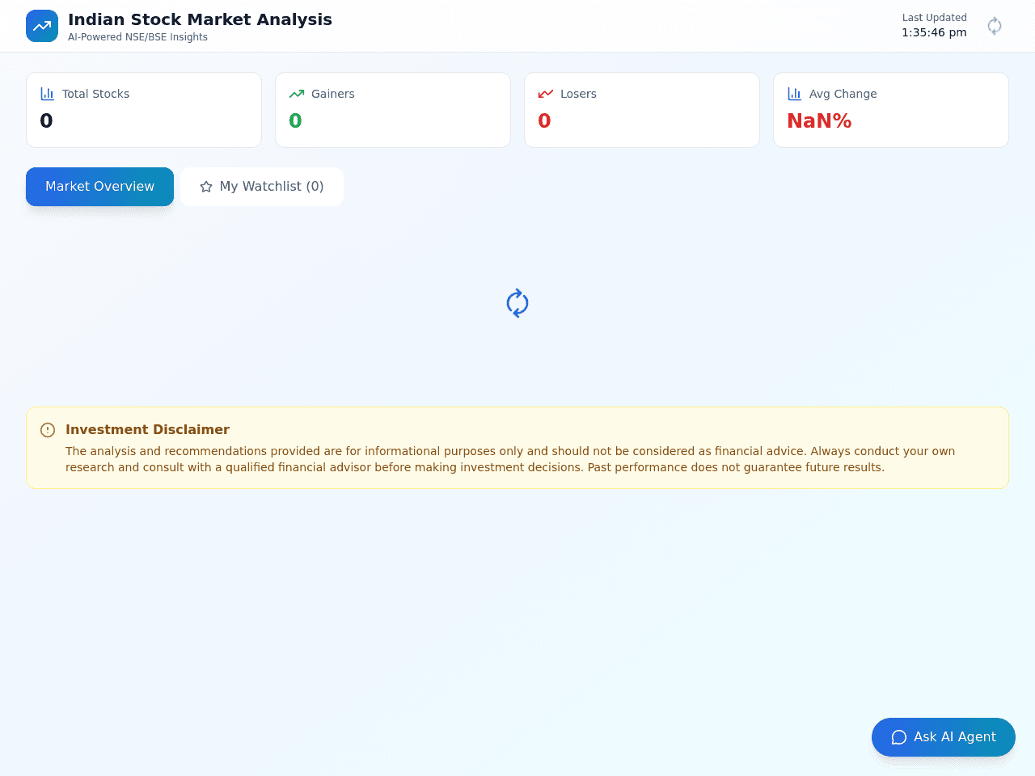The height and width of the screenshot is (776, 1035).
Task: Click the bar chart icon in Total Stocks
Action: (x=48, y=94)
